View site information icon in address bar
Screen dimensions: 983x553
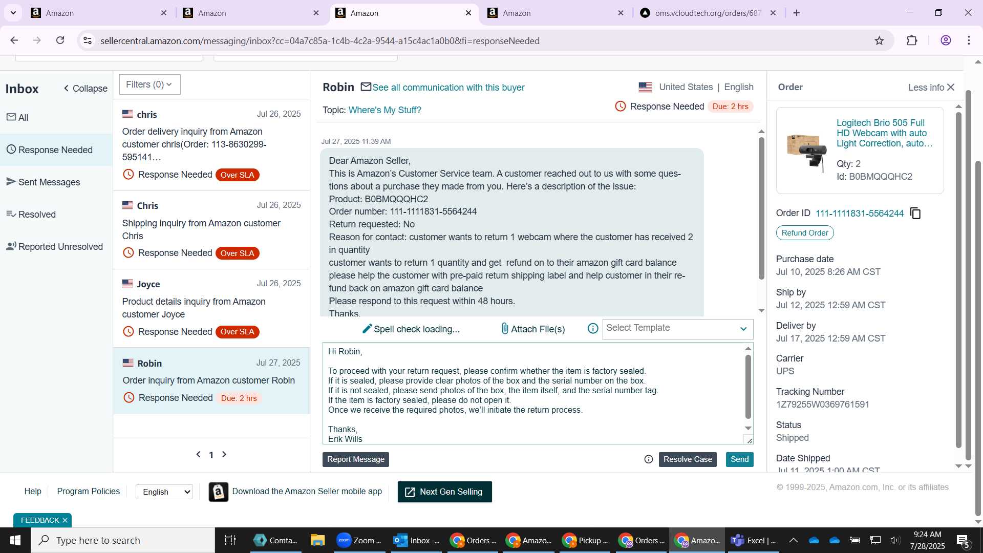pos(88,40)
